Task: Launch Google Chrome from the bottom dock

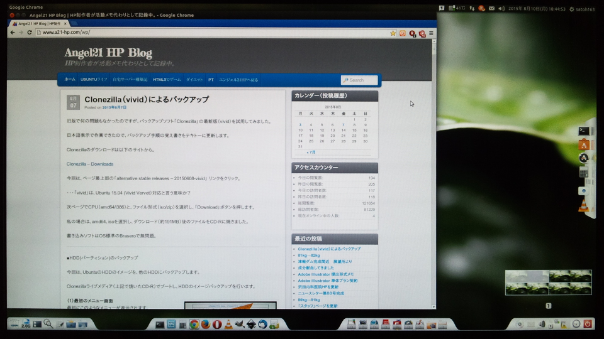Action: point(194,325)
